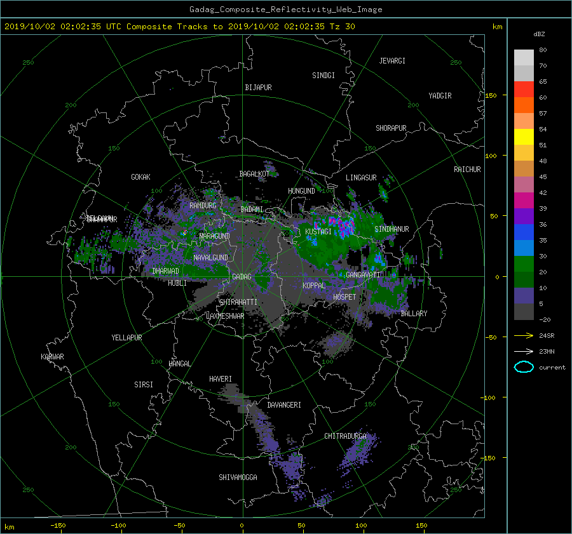Click the SINDGI city label
The image size is (572, 534).
[323, 75]
